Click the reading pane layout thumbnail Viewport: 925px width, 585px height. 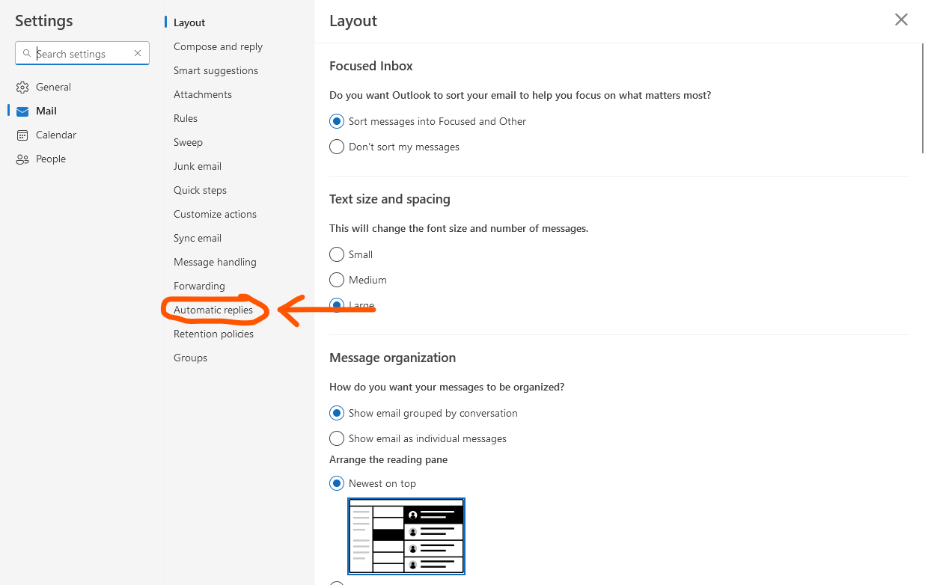click(x=406, y=536)
